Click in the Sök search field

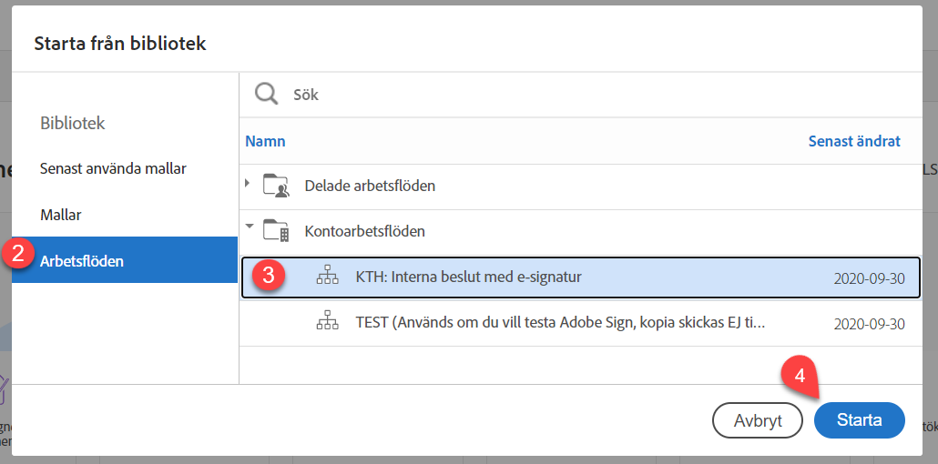(546, 94)
